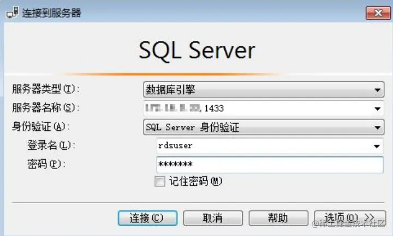
Task: Expand options with 选项 >> button
Action: click(x=350, y=218)
